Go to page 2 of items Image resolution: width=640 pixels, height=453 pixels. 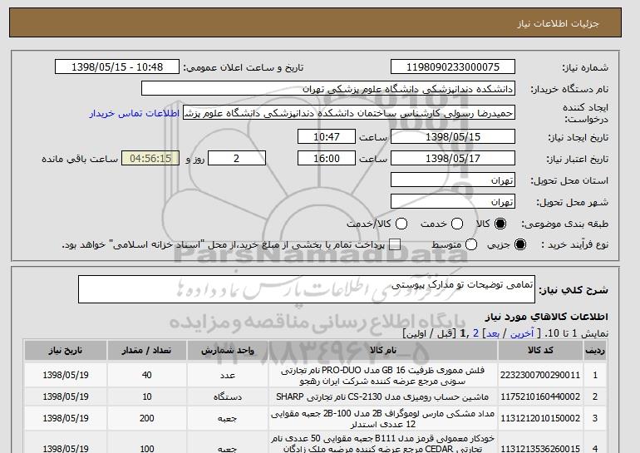point(475,333)
